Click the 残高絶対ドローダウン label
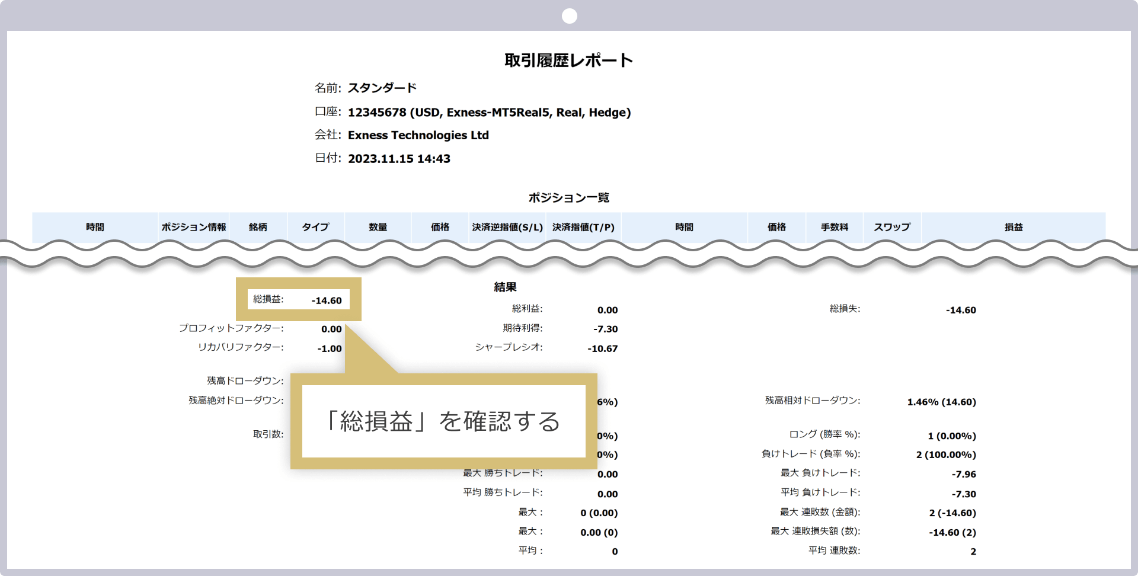The image size is (1138, 576). [236, 401]
